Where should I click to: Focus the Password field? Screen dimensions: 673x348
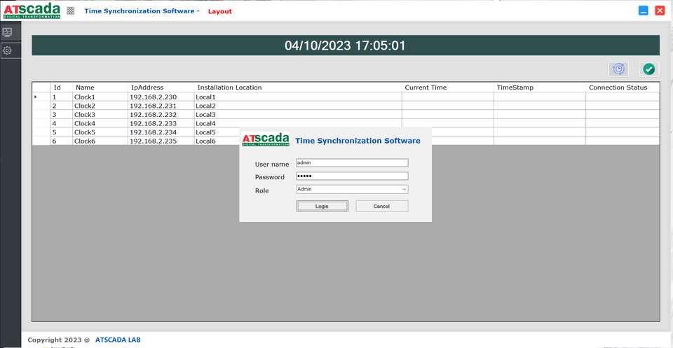point(352,176)
